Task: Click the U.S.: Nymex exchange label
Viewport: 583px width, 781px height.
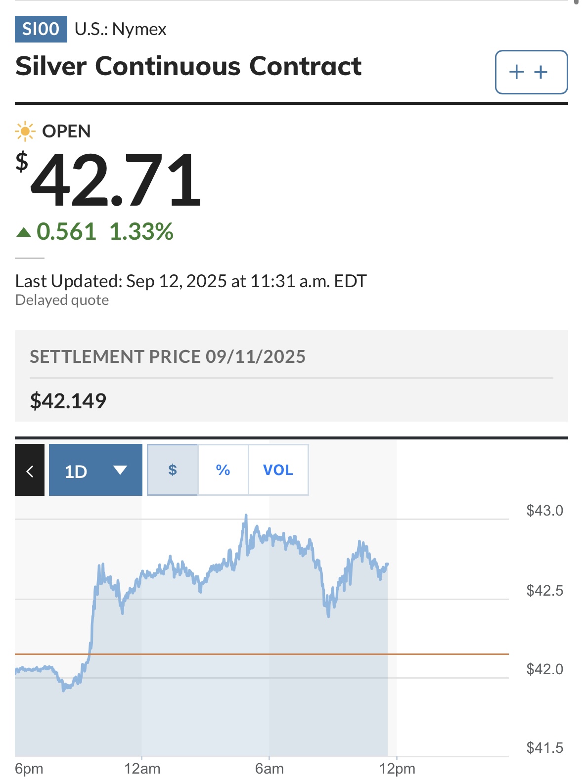Action: click(121, 29)
